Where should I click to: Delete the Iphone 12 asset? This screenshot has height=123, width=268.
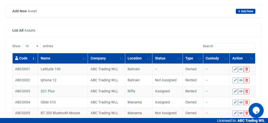tap(247, 80)
